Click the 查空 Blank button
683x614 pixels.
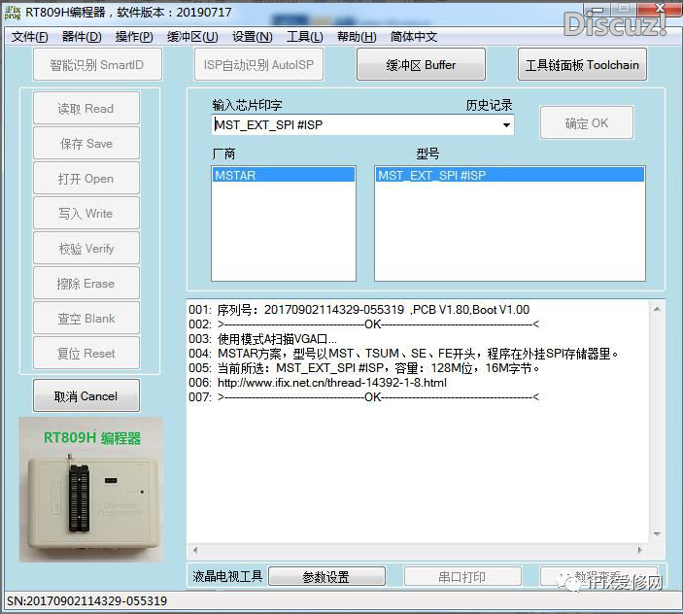86,318
